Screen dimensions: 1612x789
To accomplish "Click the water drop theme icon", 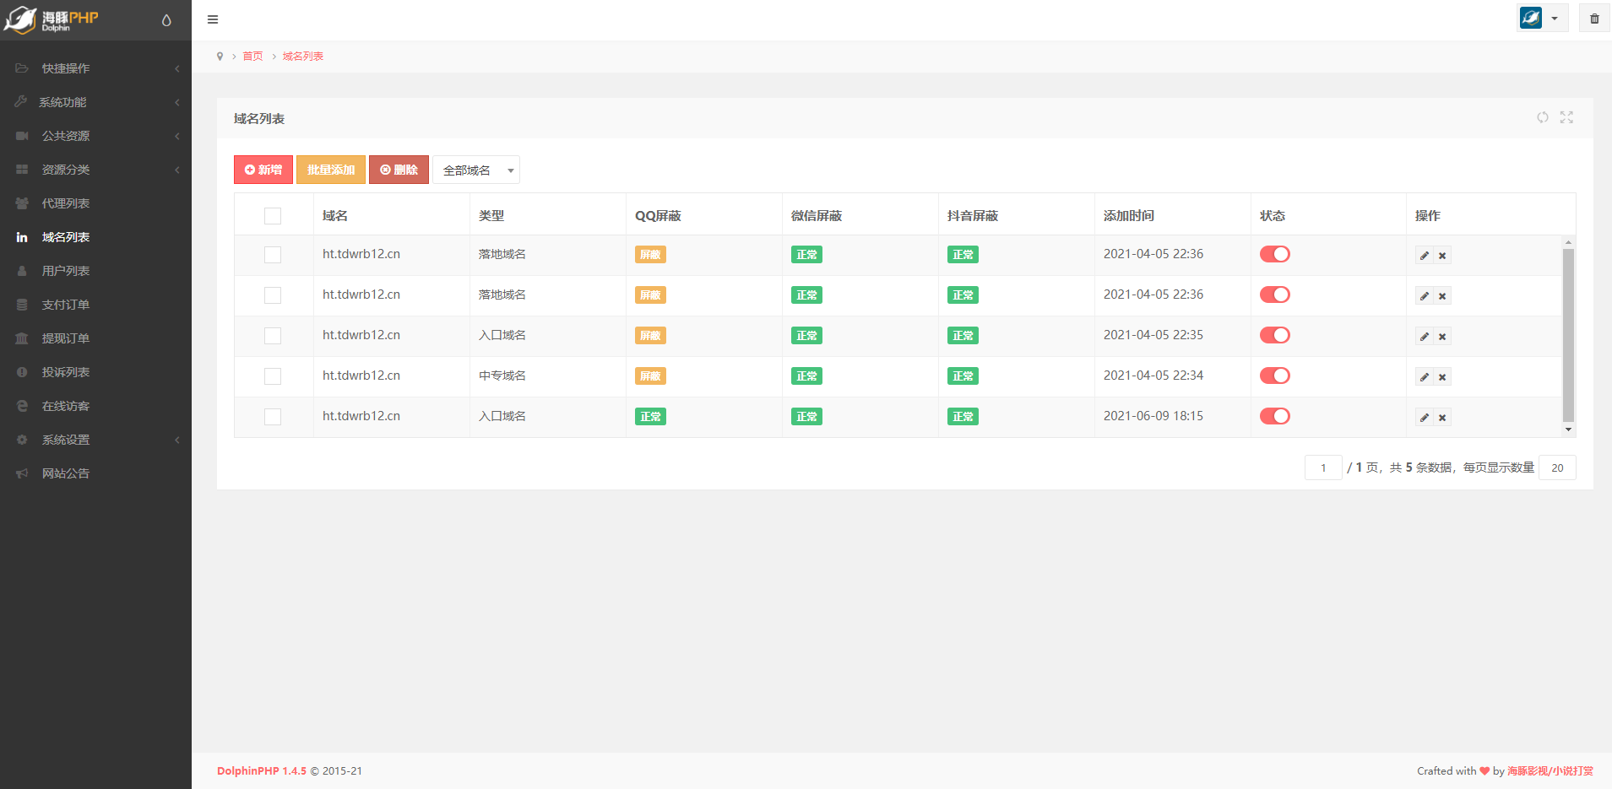I will pyautogui.click(x=166, y=20).
